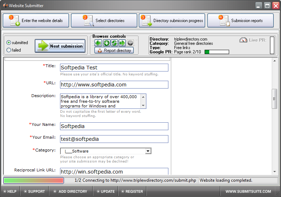281x197 pixels.
Task: Open the Enter the website details step
Action: [x=36, y=21]
